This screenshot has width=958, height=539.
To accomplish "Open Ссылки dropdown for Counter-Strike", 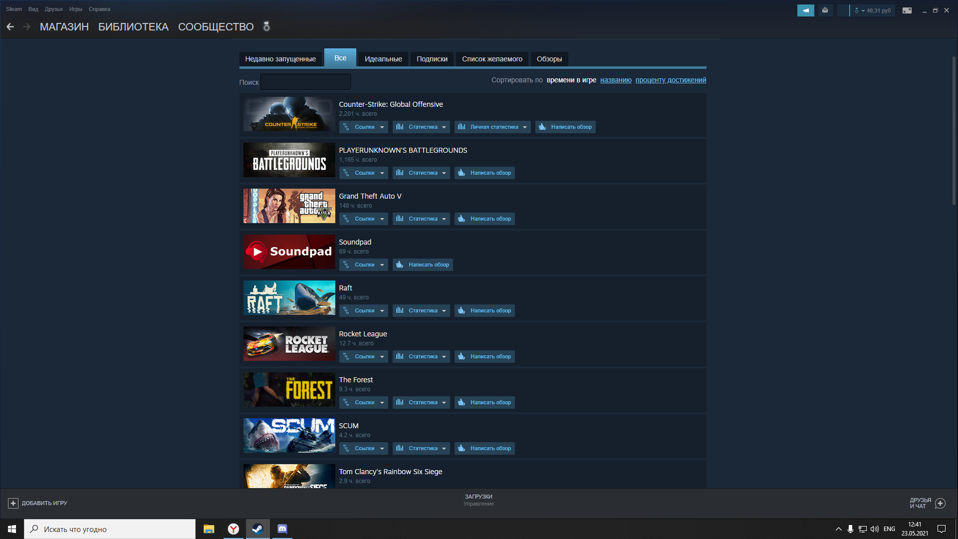I will pos(364,127).
